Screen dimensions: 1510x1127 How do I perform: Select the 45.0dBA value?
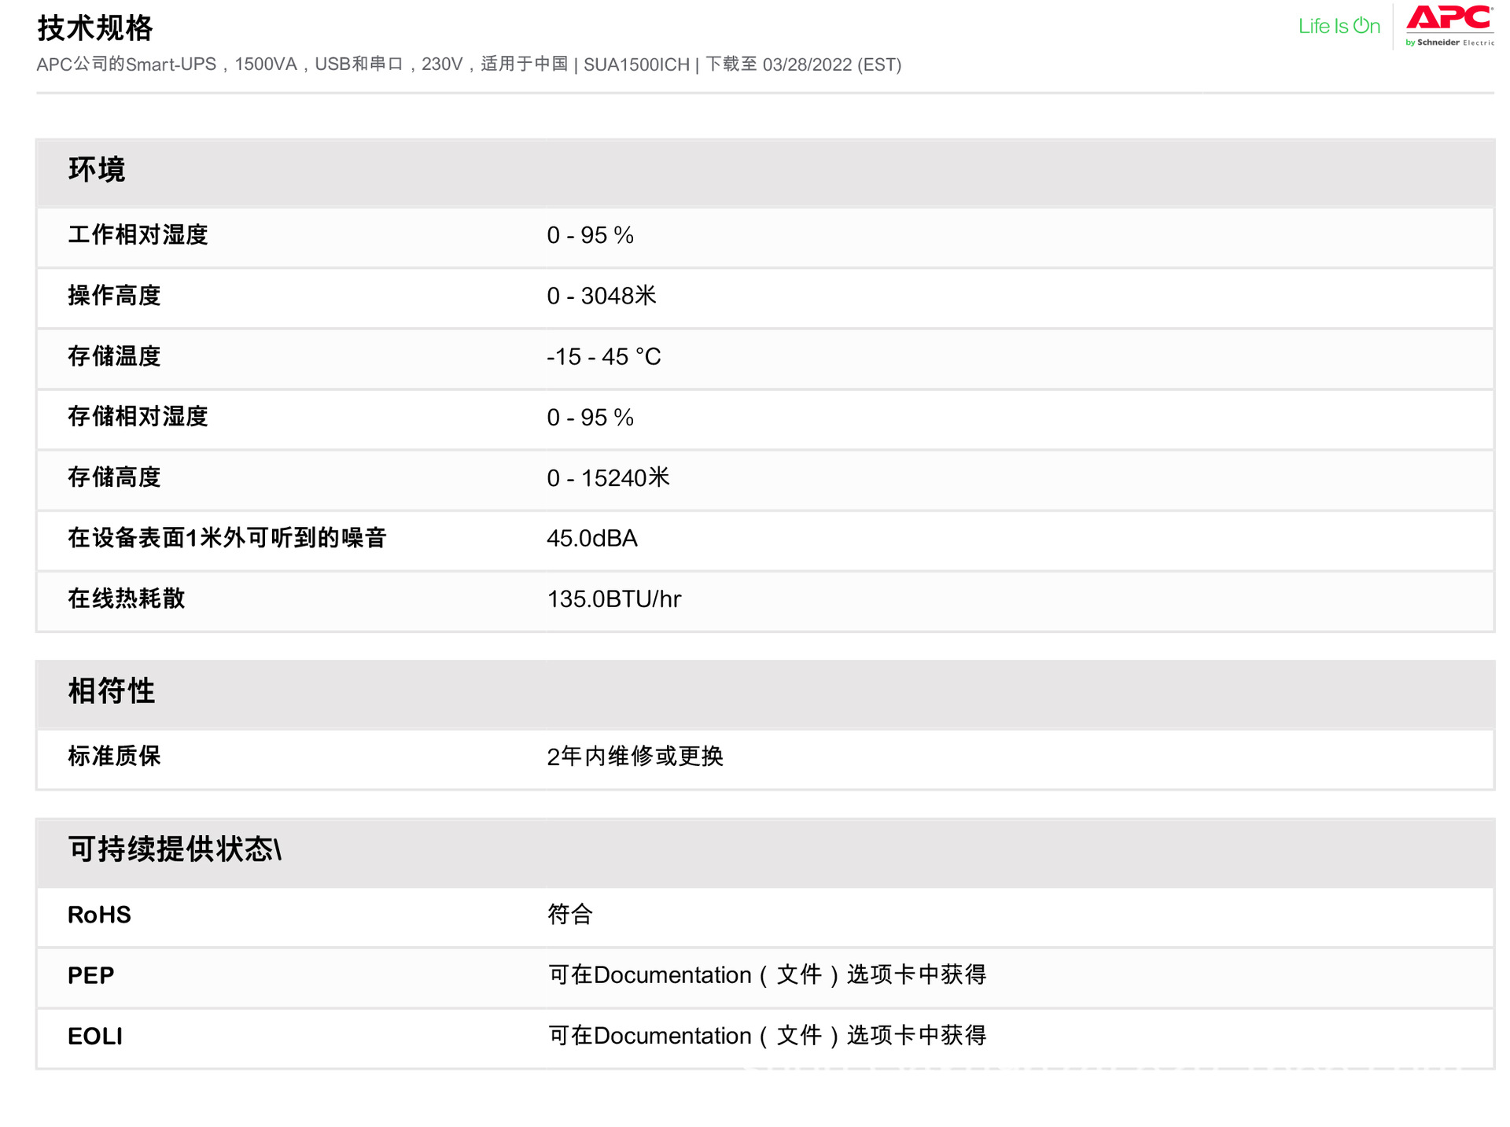coord(592,538)
